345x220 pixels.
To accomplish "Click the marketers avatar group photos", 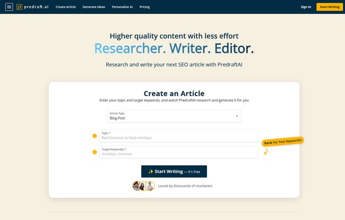I will 143,186.
